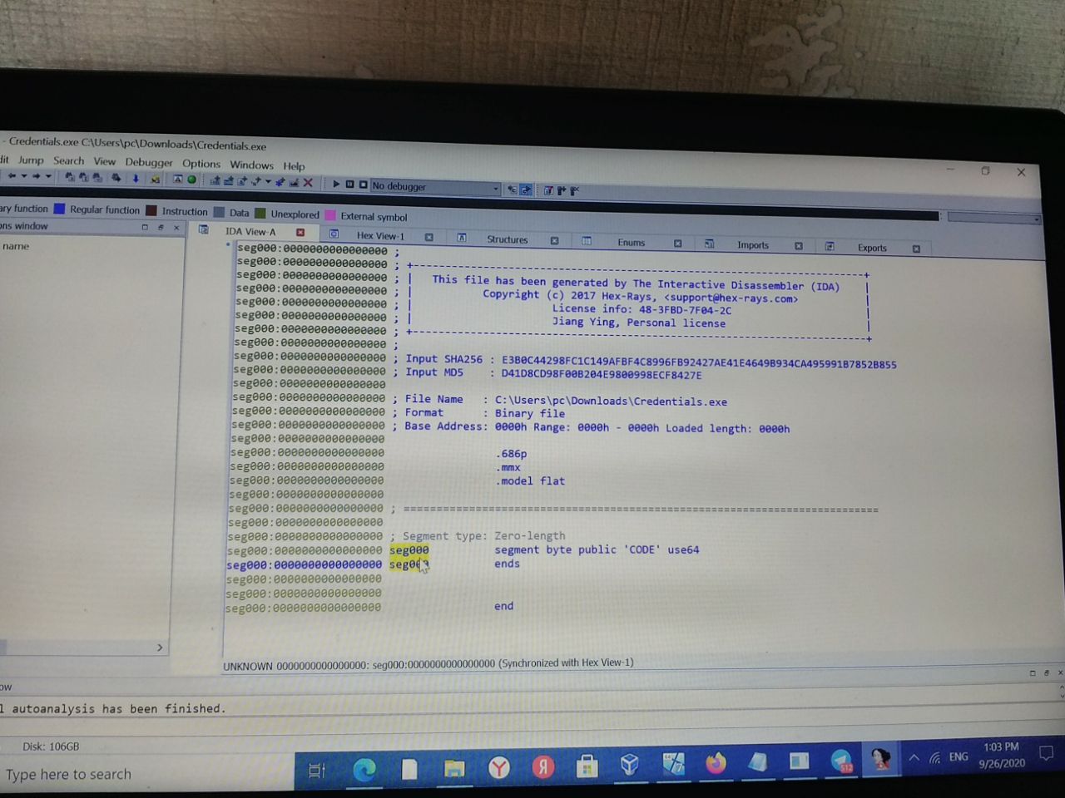
Task: Click the highlighted seg000 segment label
Action: [x=409, y=549]
